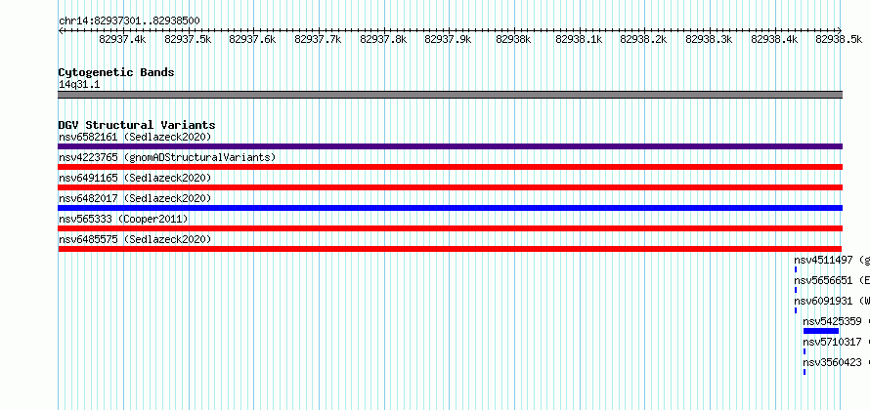Click the 82938.5k ruler tick label
Image resolution: width=870 pixels, height=410 pixels.
839,39
